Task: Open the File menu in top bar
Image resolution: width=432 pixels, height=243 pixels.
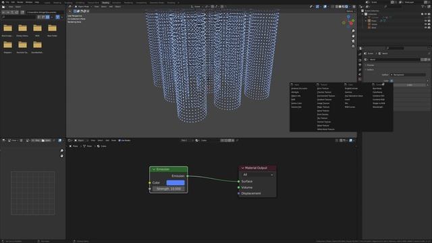Action: [7, 2]
